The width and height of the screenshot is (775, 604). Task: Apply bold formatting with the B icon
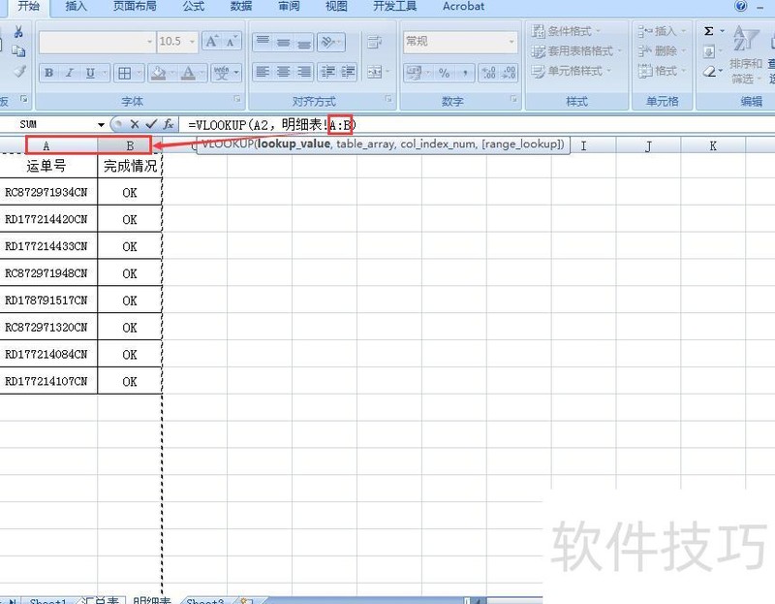48,72
